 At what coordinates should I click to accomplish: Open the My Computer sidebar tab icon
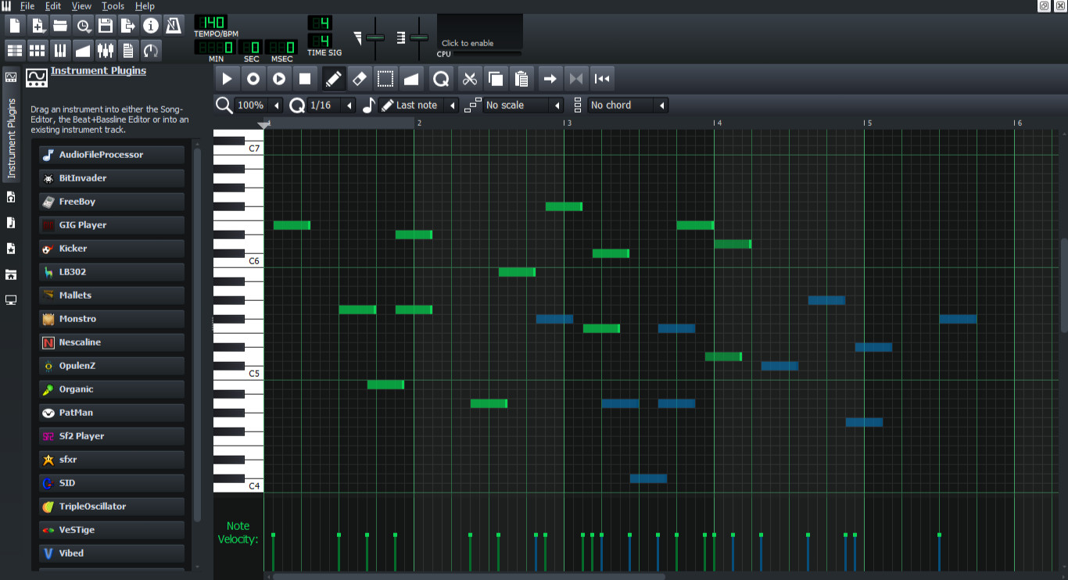pos(11,300)
